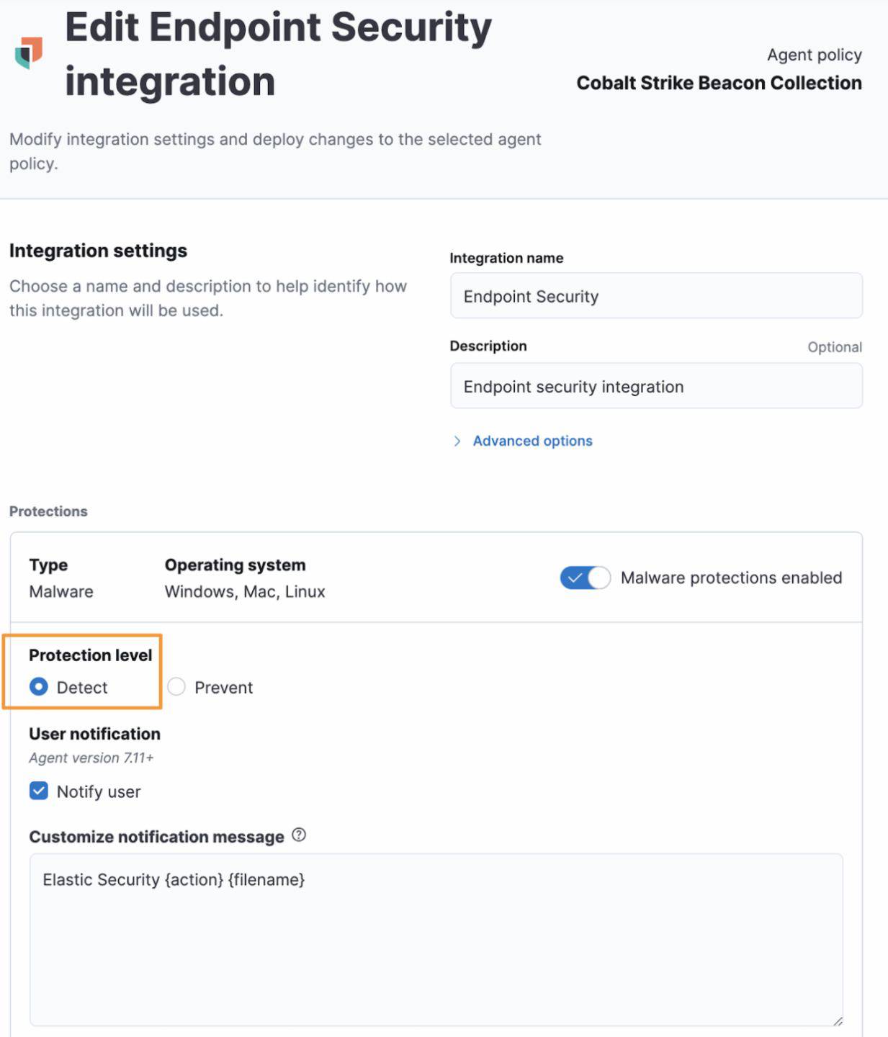
Task: Uncheck the Notify user checkbox
Action: point(39,791)
